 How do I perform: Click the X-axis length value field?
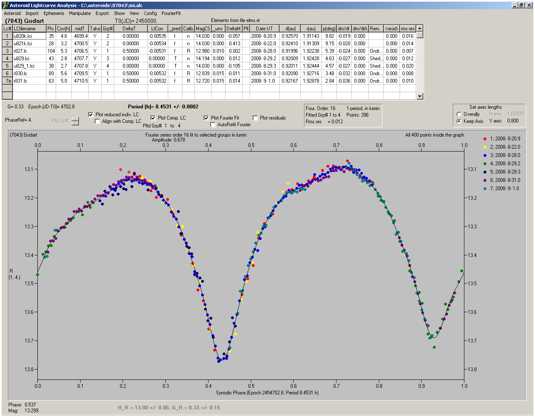(x=515, y=114)
